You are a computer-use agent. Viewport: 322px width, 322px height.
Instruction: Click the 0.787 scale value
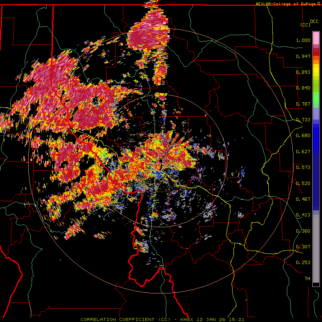[303, 104]
